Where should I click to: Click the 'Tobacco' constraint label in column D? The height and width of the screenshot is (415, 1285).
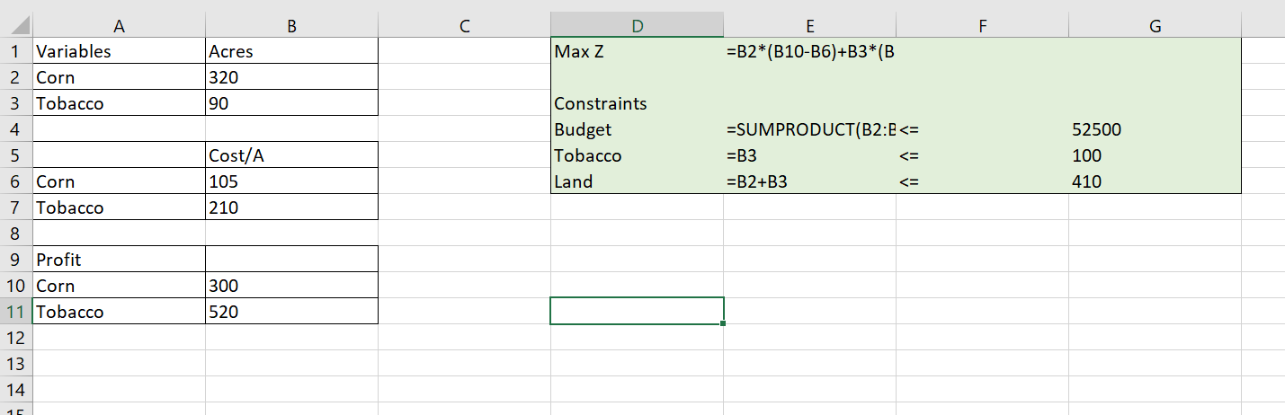(637, 155)
